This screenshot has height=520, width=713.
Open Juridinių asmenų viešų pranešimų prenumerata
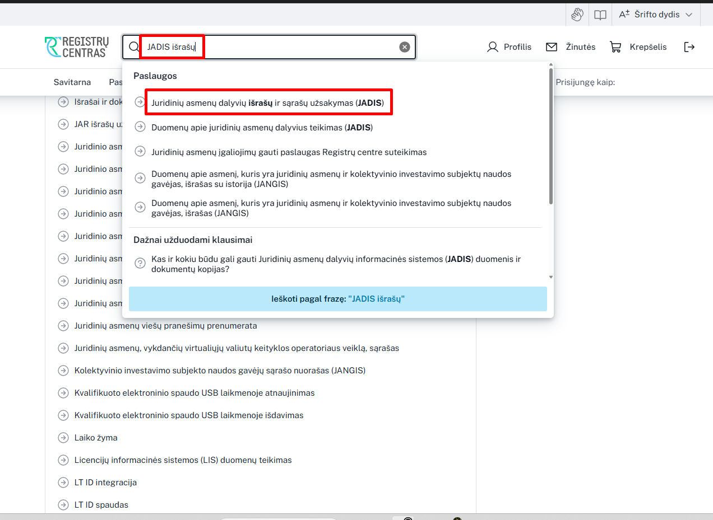pyautogui.click(x=165, y=326)
